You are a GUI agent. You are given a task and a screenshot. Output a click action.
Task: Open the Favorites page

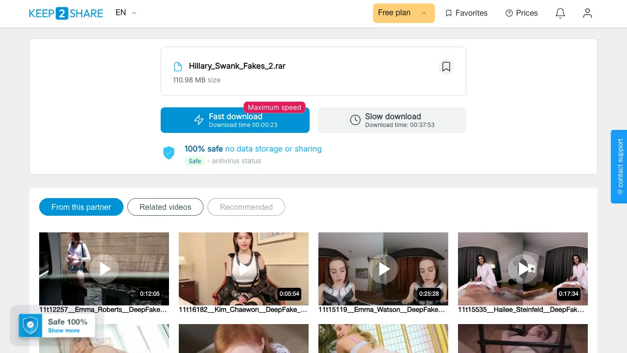[466, 13]
